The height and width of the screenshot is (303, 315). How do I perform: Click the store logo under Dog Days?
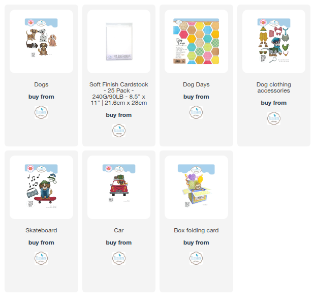(196, 112)
